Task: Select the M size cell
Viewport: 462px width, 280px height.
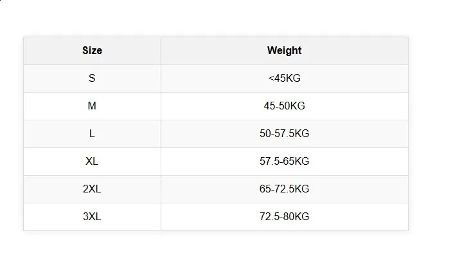Action: pos(92,106)
